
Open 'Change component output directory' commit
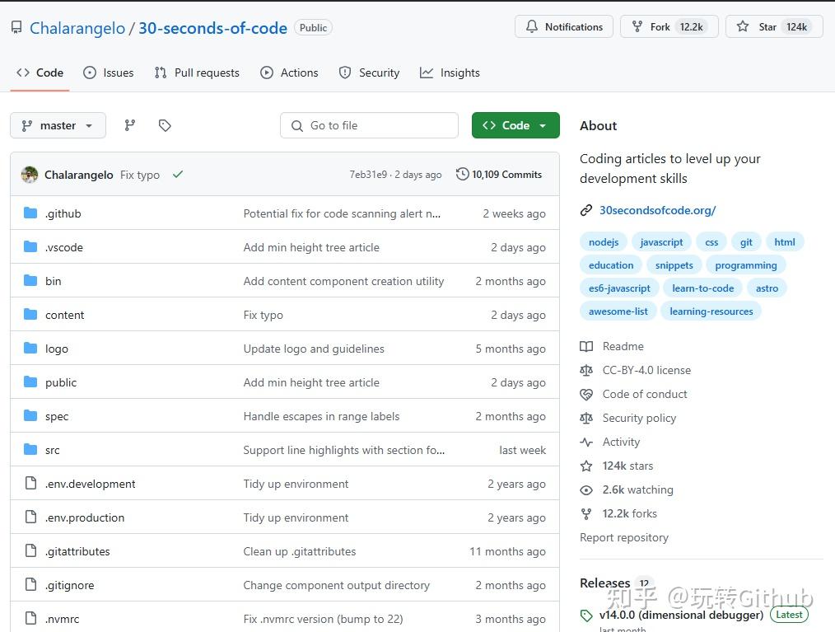[336, 585]
